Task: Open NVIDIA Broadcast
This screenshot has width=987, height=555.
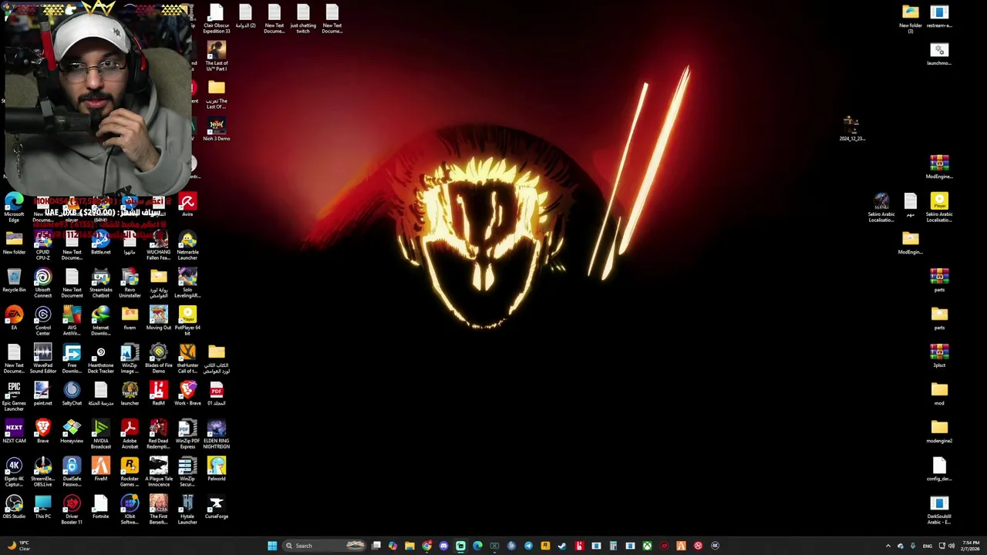Action: 100,435
